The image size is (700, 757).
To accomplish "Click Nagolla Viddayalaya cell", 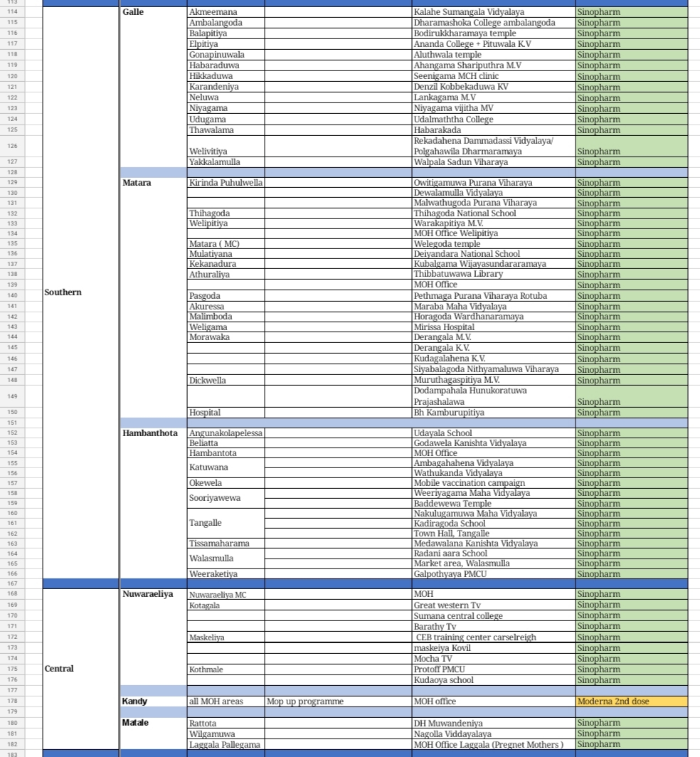I will (x=494, y=734).
